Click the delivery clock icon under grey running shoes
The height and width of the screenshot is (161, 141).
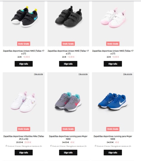point(51,146)
